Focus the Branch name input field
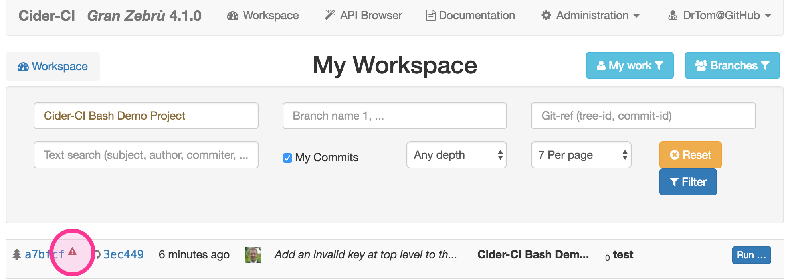The width and height of the screenshot is (792, 280). [x=394, y=116]
